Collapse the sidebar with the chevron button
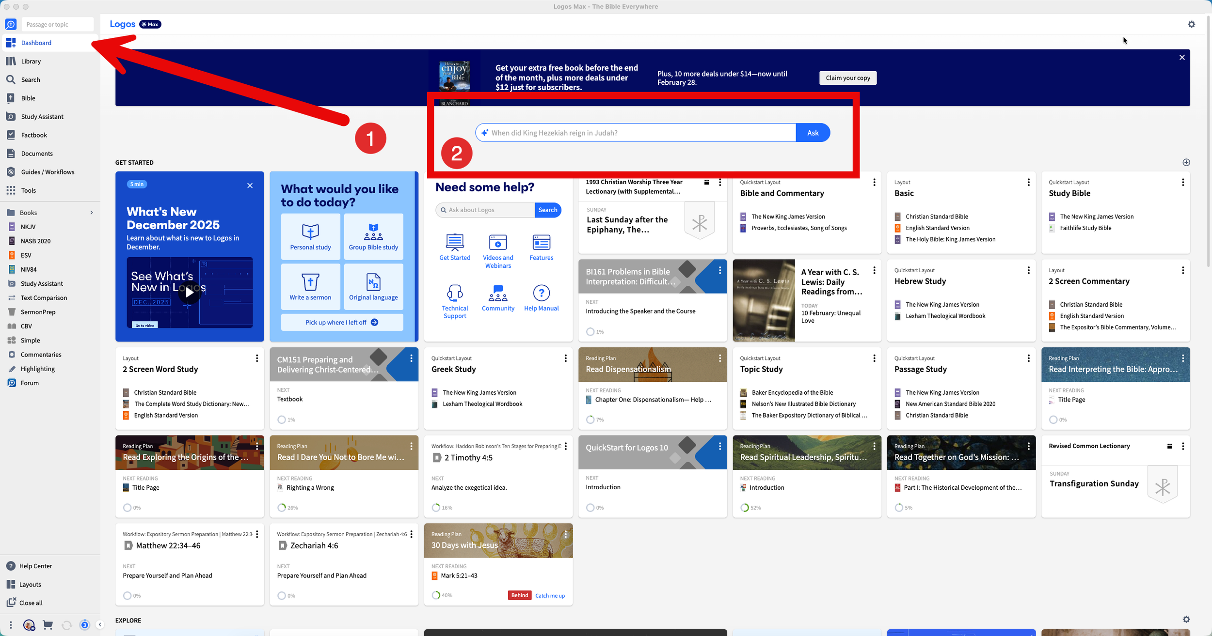 (x=100, y=625)
